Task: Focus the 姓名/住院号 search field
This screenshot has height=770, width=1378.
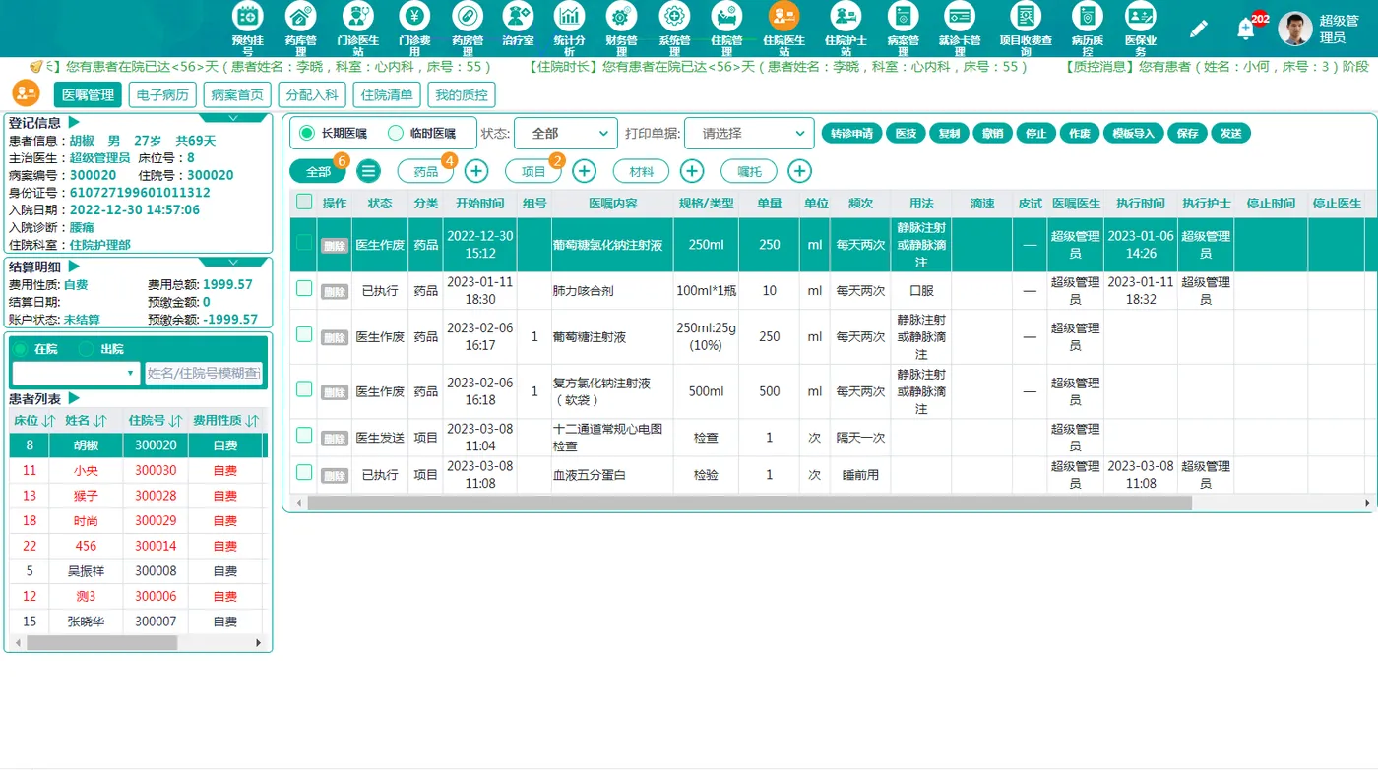Action: point(204,373)
